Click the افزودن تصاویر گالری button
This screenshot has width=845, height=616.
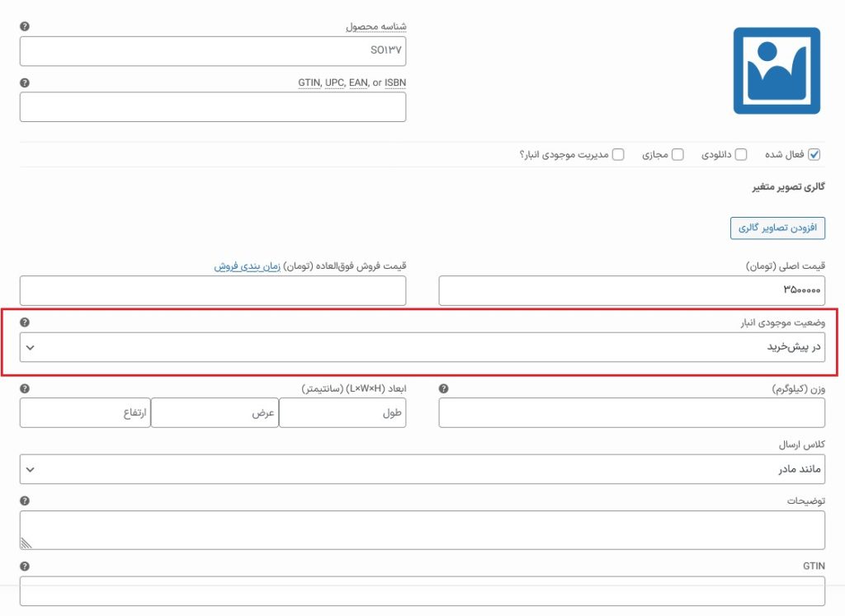(777, 228)
